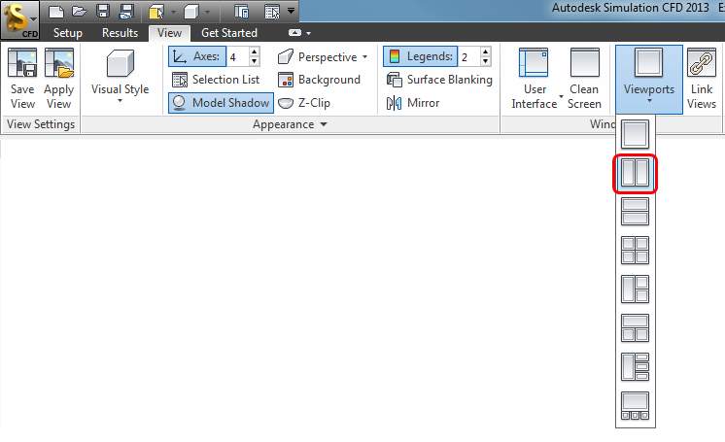
Task: Expand the Perspective dropdown arrow
Action: click(365, 57)
